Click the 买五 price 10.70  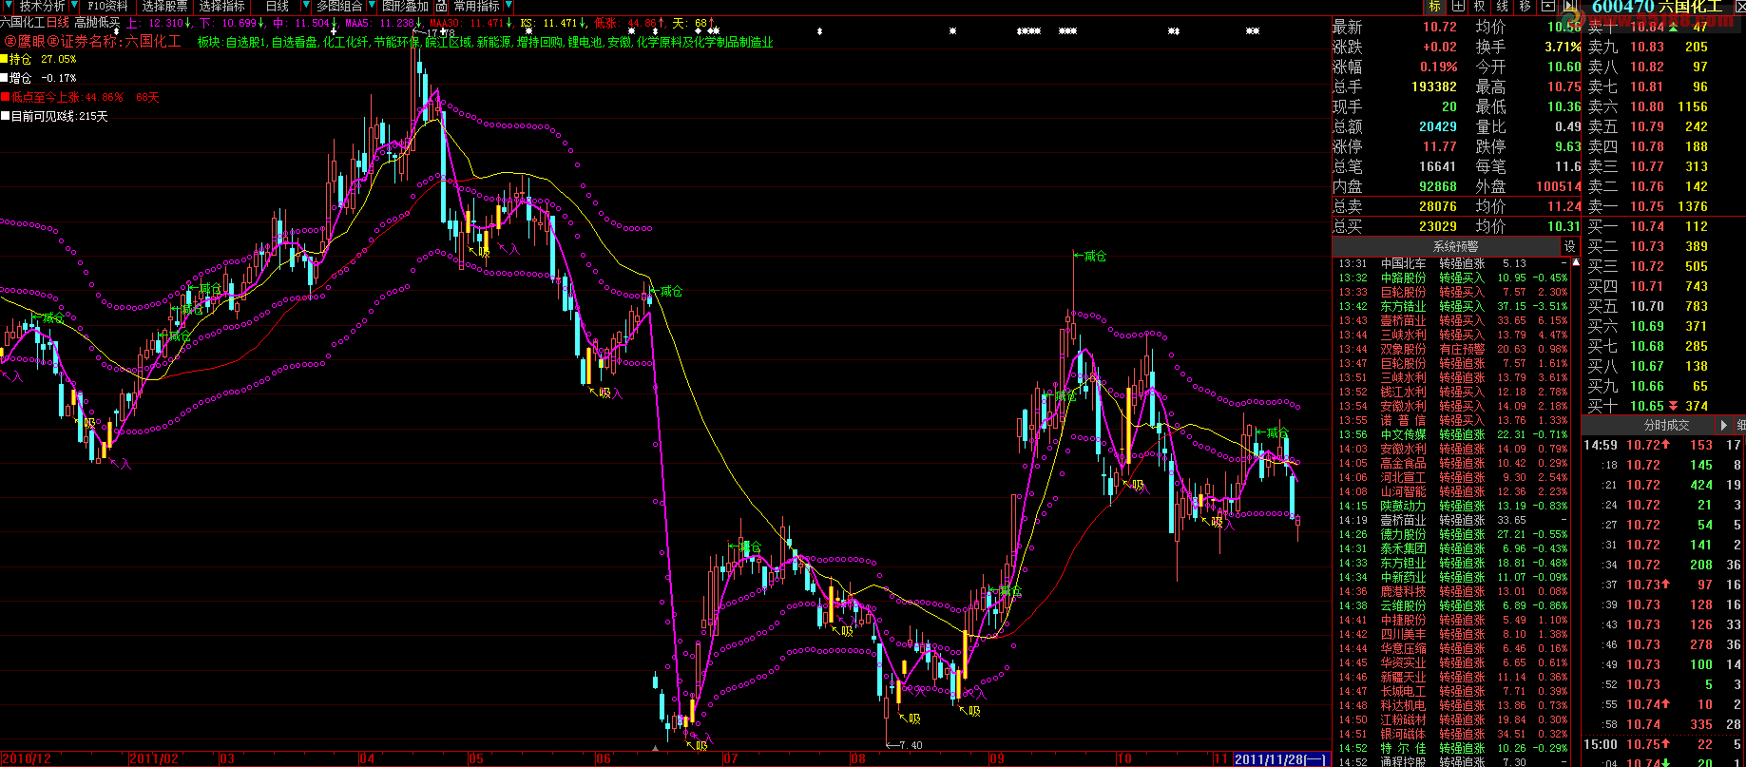(1647, 306)
